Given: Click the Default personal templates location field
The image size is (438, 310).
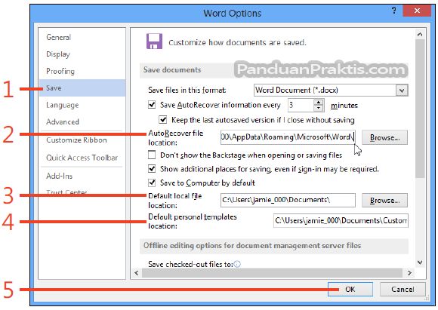Looking at the screenshot, I should tap(341, 221).
